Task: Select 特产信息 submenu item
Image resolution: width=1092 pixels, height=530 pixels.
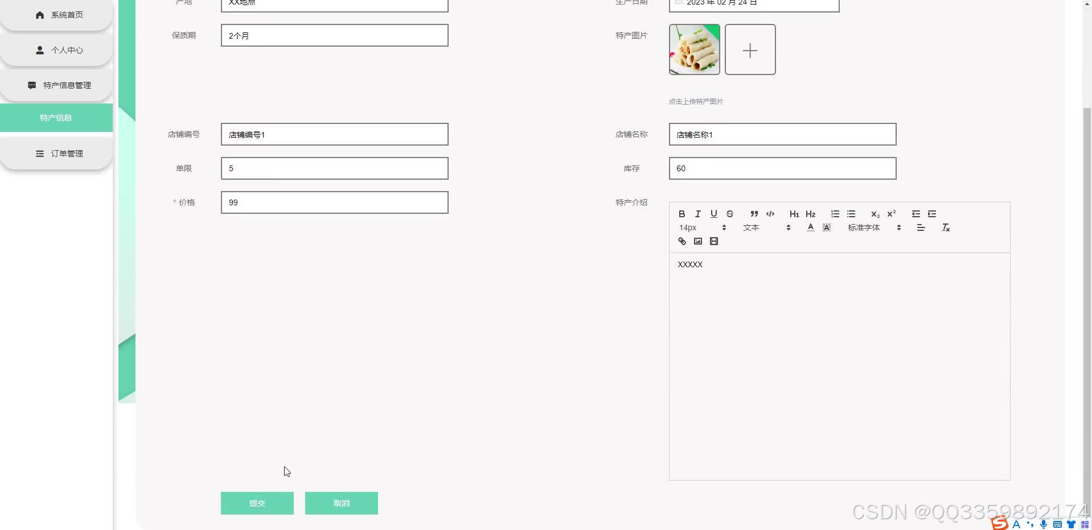Action: 56,118
